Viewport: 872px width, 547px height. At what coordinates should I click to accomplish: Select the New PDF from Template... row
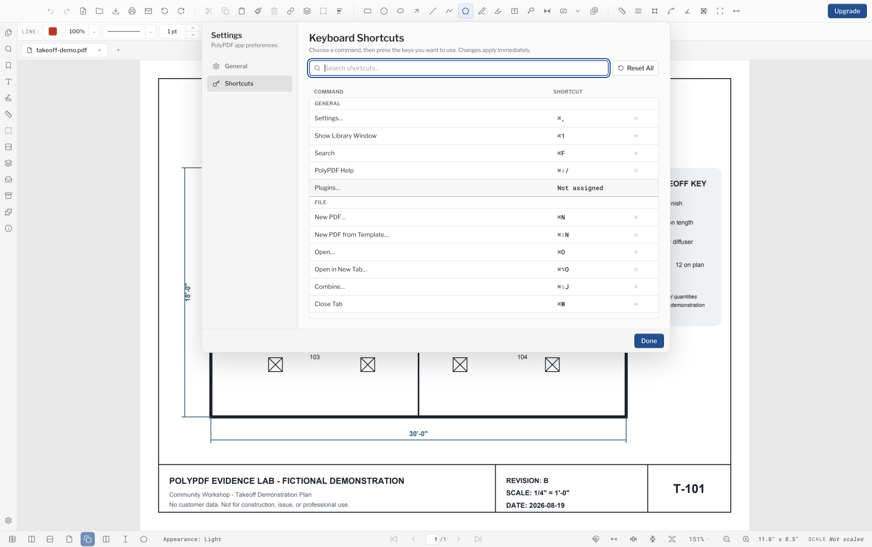pyautogui.click(x=483, y=235)
